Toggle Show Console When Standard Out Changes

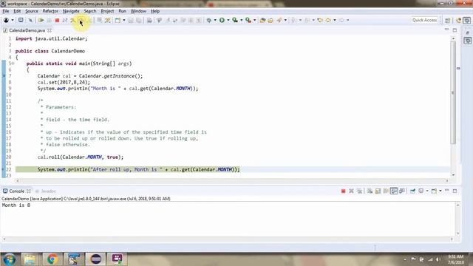click(394, 191)
